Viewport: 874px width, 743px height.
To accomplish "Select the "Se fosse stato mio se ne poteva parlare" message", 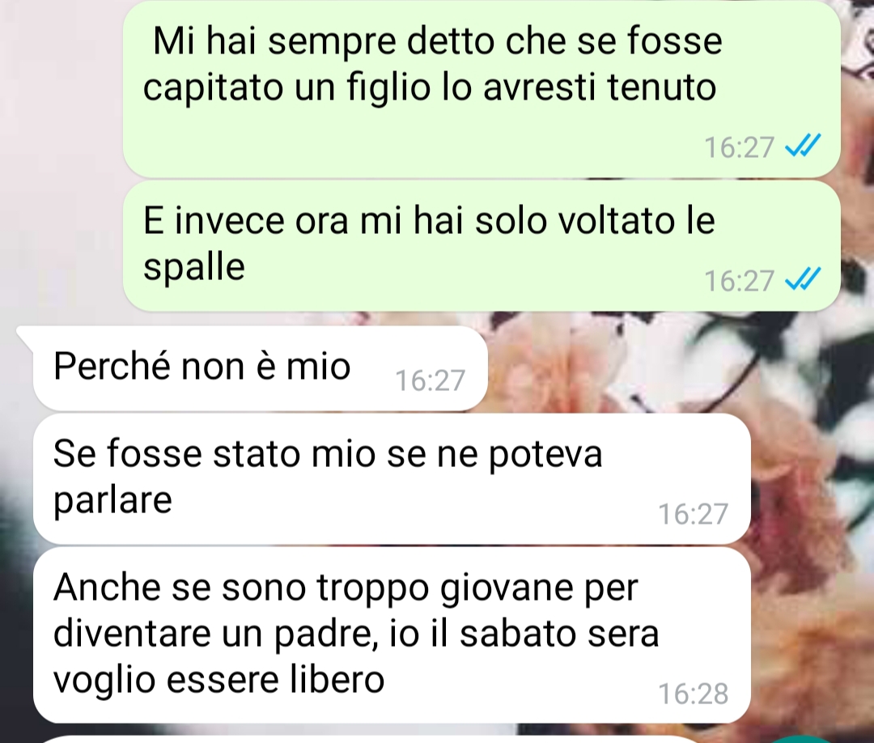I will pos(392,479).
